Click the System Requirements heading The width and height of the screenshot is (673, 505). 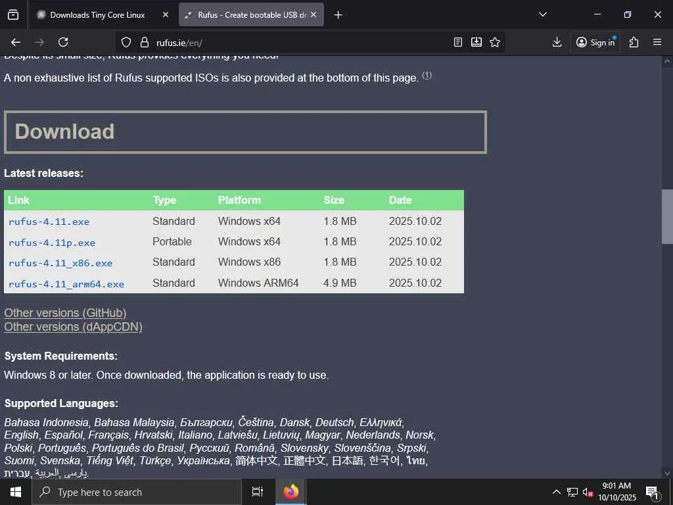pyautogui.click(x=61, y=356)
